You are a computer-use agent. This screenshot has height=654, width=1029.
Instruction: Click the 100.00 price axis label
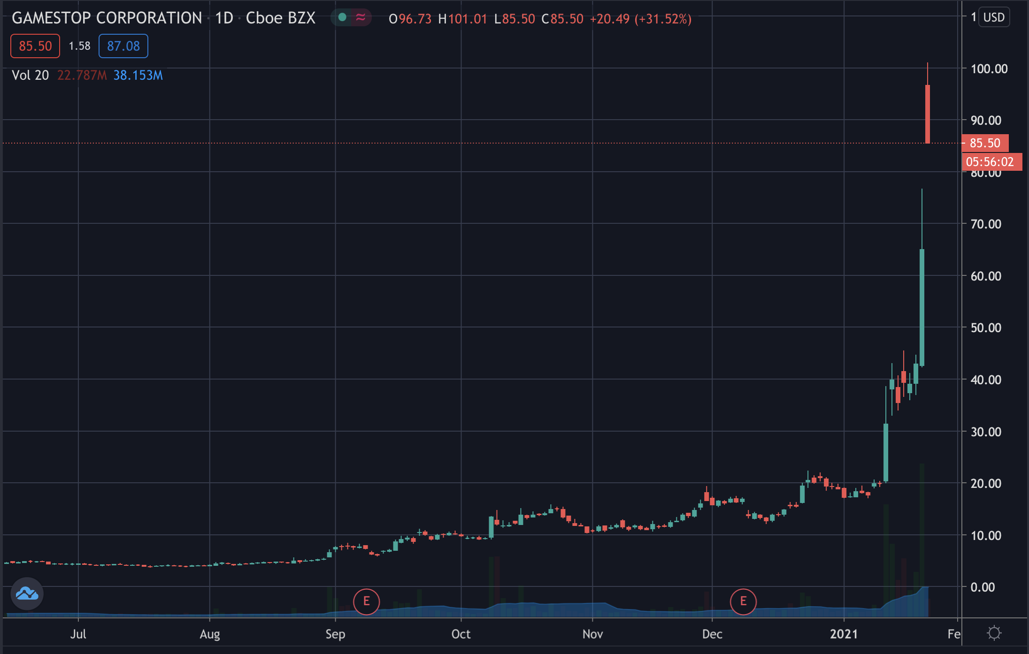pos(989,69)
